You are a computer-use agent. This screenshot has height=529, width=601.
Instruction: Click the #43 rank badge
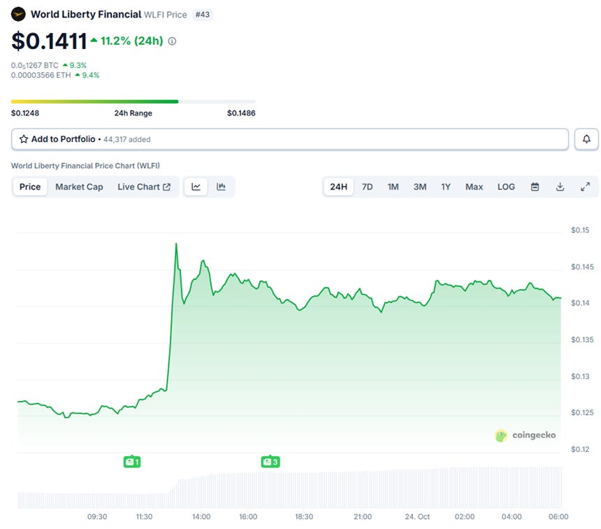coord(203,15)
